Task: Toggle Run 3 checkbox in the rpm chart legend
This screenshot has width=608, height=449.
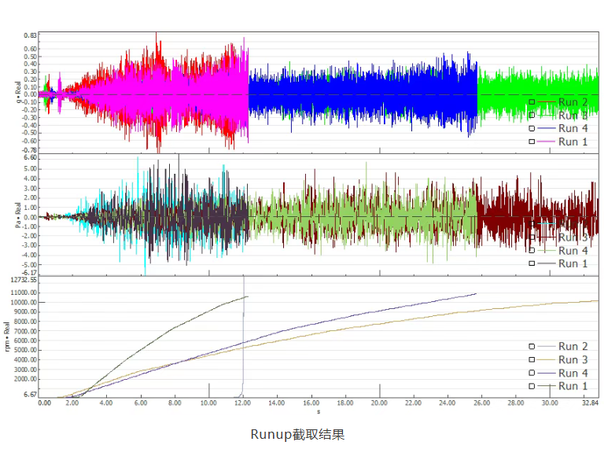Action: (532, 359)
